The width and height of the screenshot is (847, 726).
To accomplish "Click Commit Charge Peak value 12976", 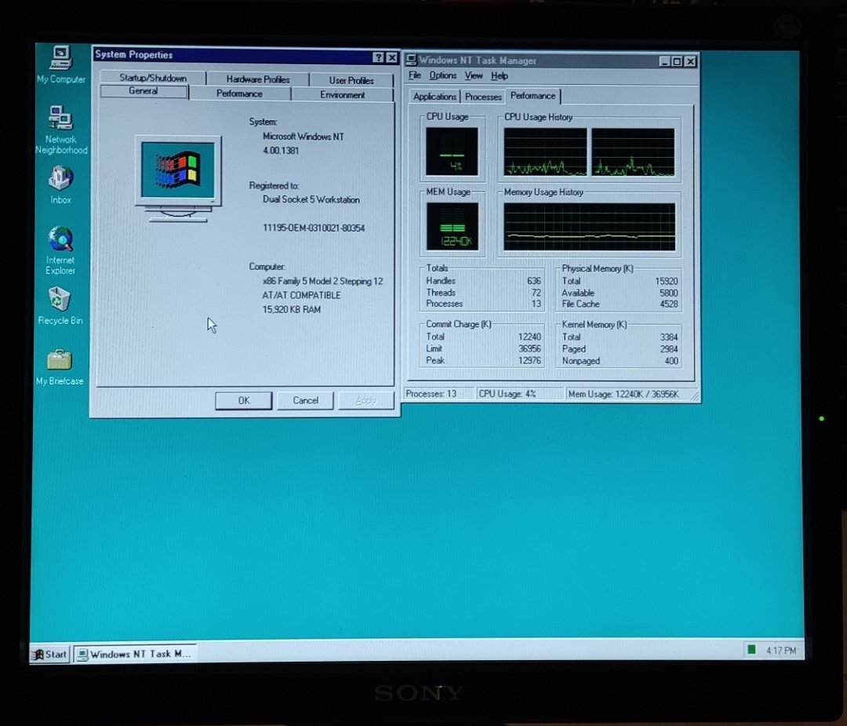I will pos(529,360).
